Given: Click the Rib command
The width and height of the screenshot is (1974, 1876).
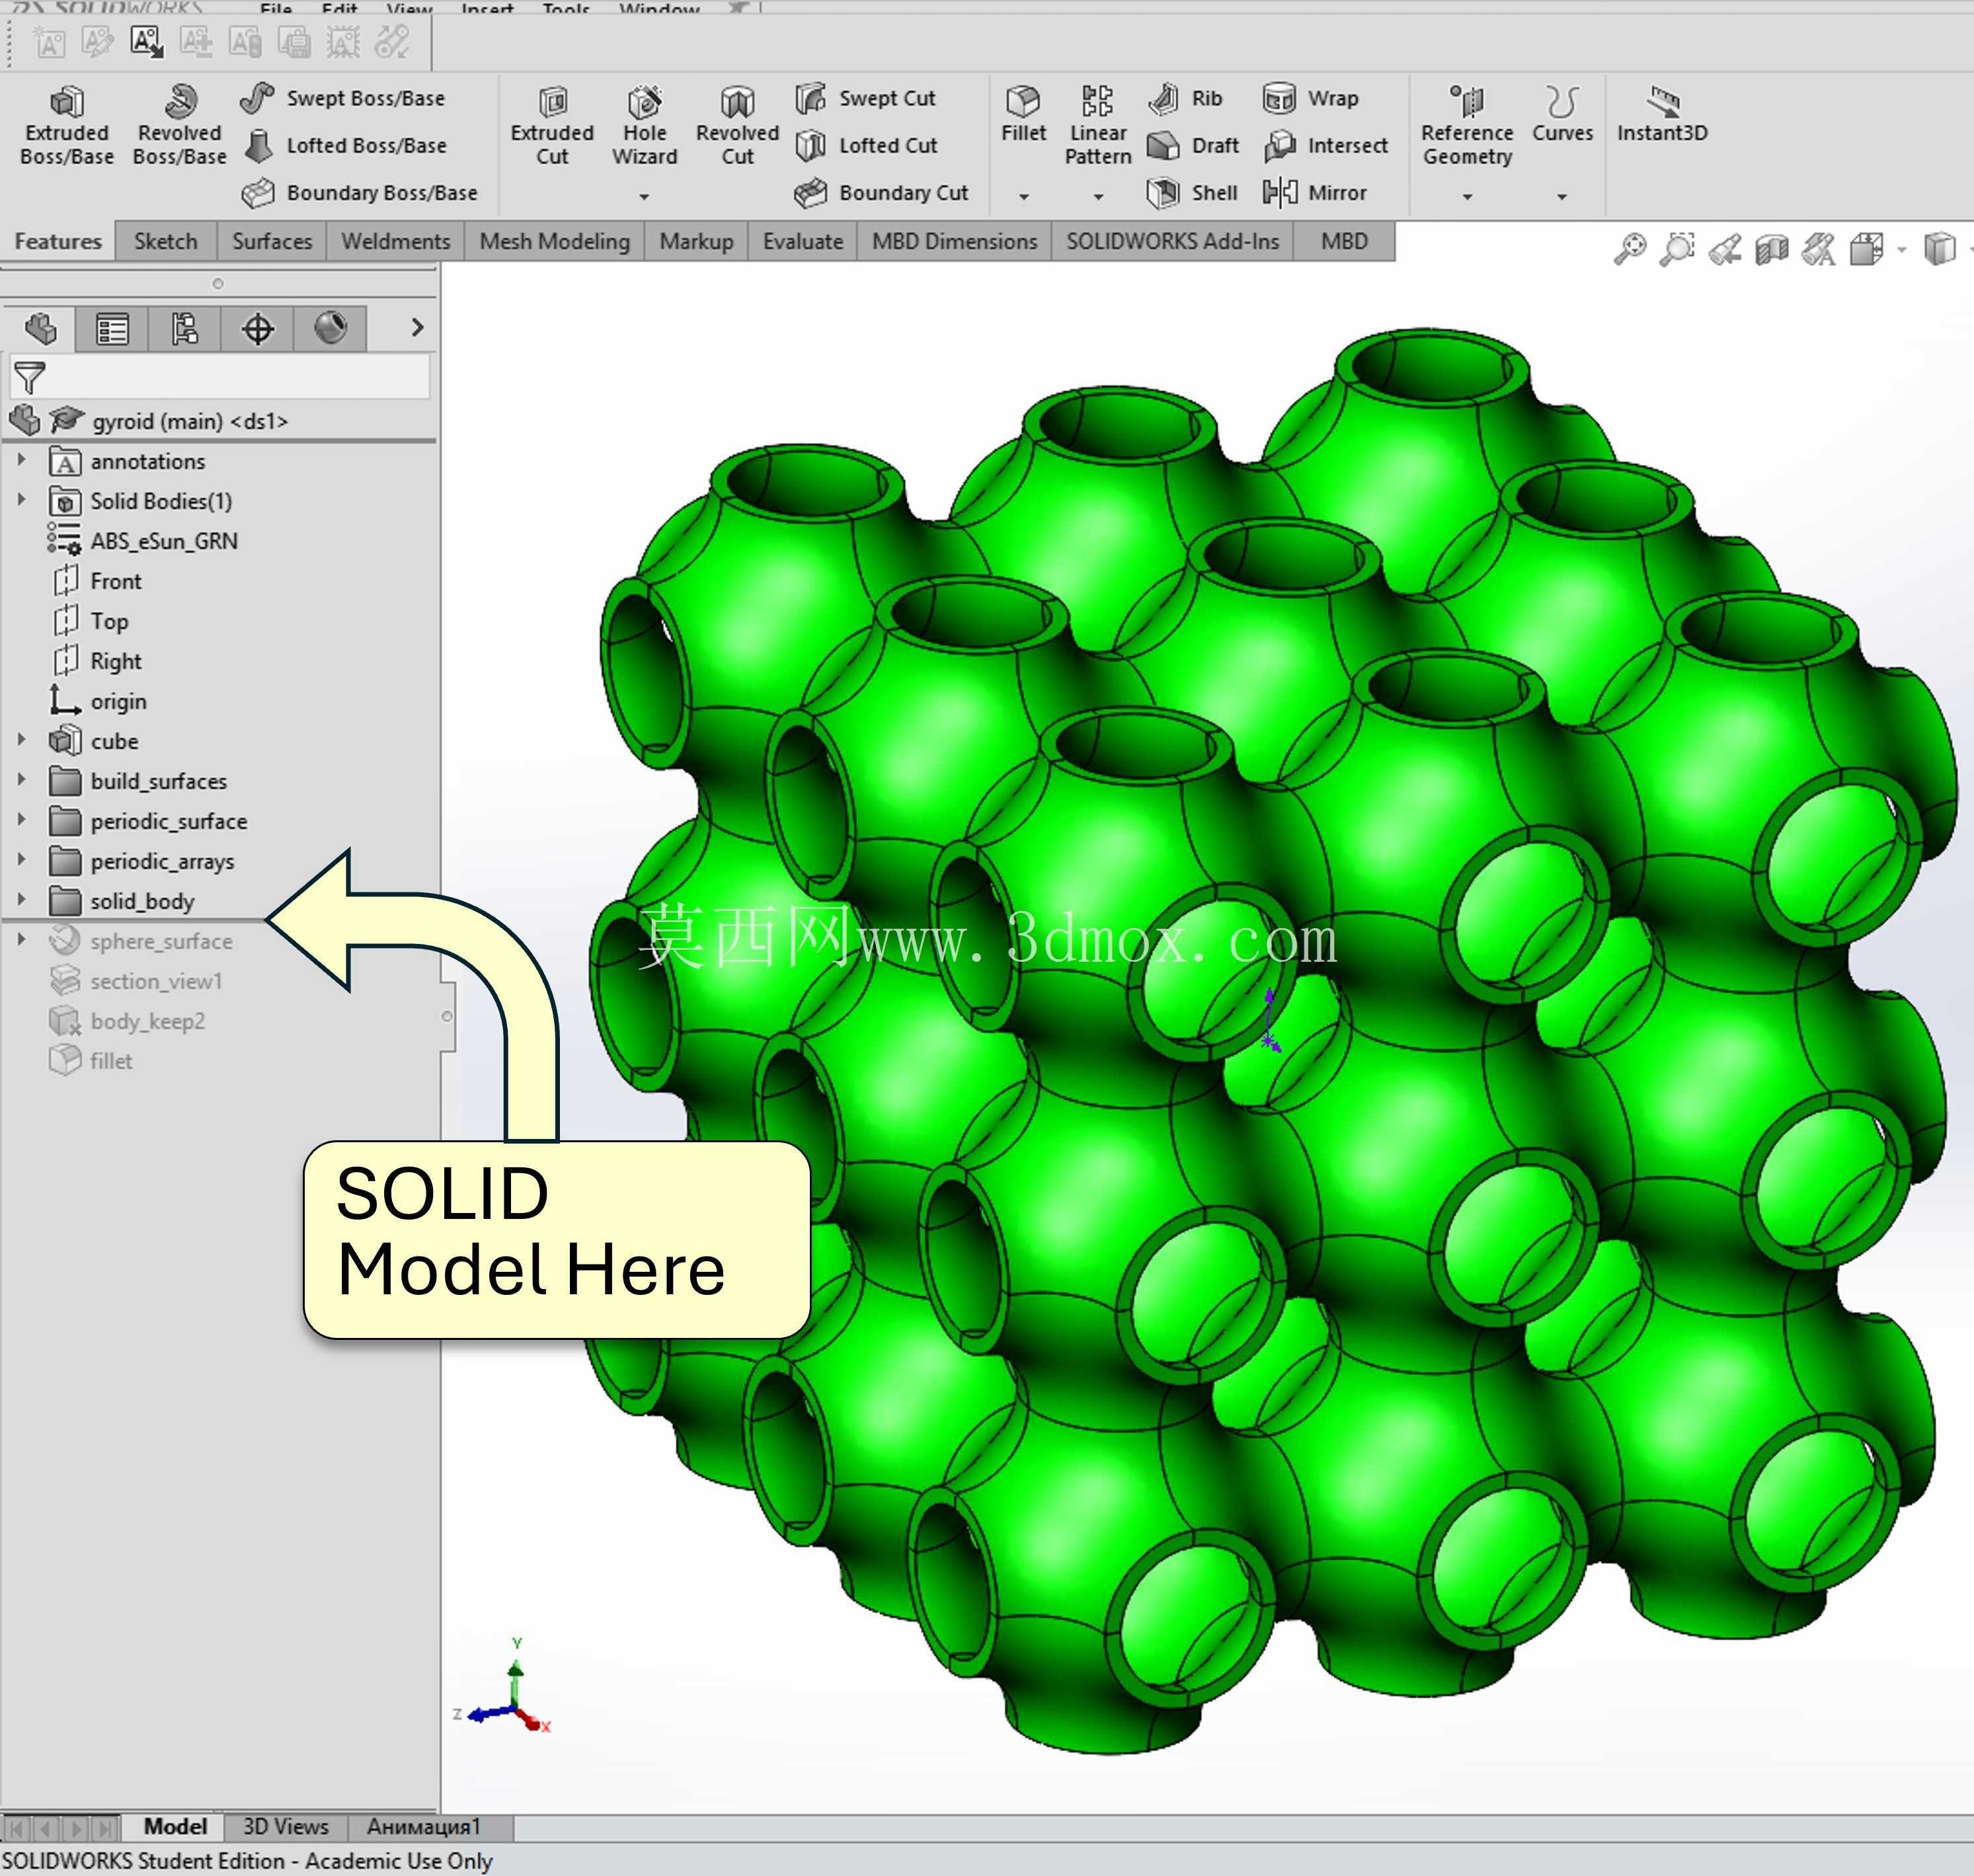Looking at the screenshot, I should click(x=1186, y=98).
